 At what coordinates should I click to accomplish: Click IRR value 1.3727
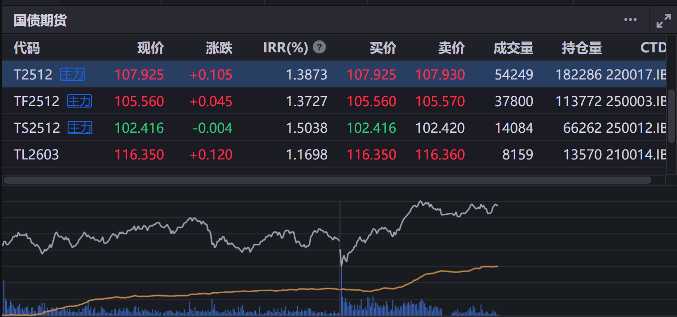click(x=307, y=101)
